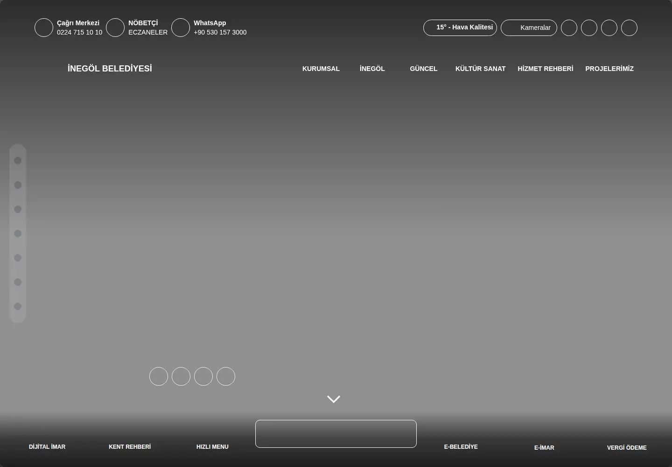This screenshot has width=672, height=467.
Task: Click the down chevron arrow below the banner
Action: (334, 399)
